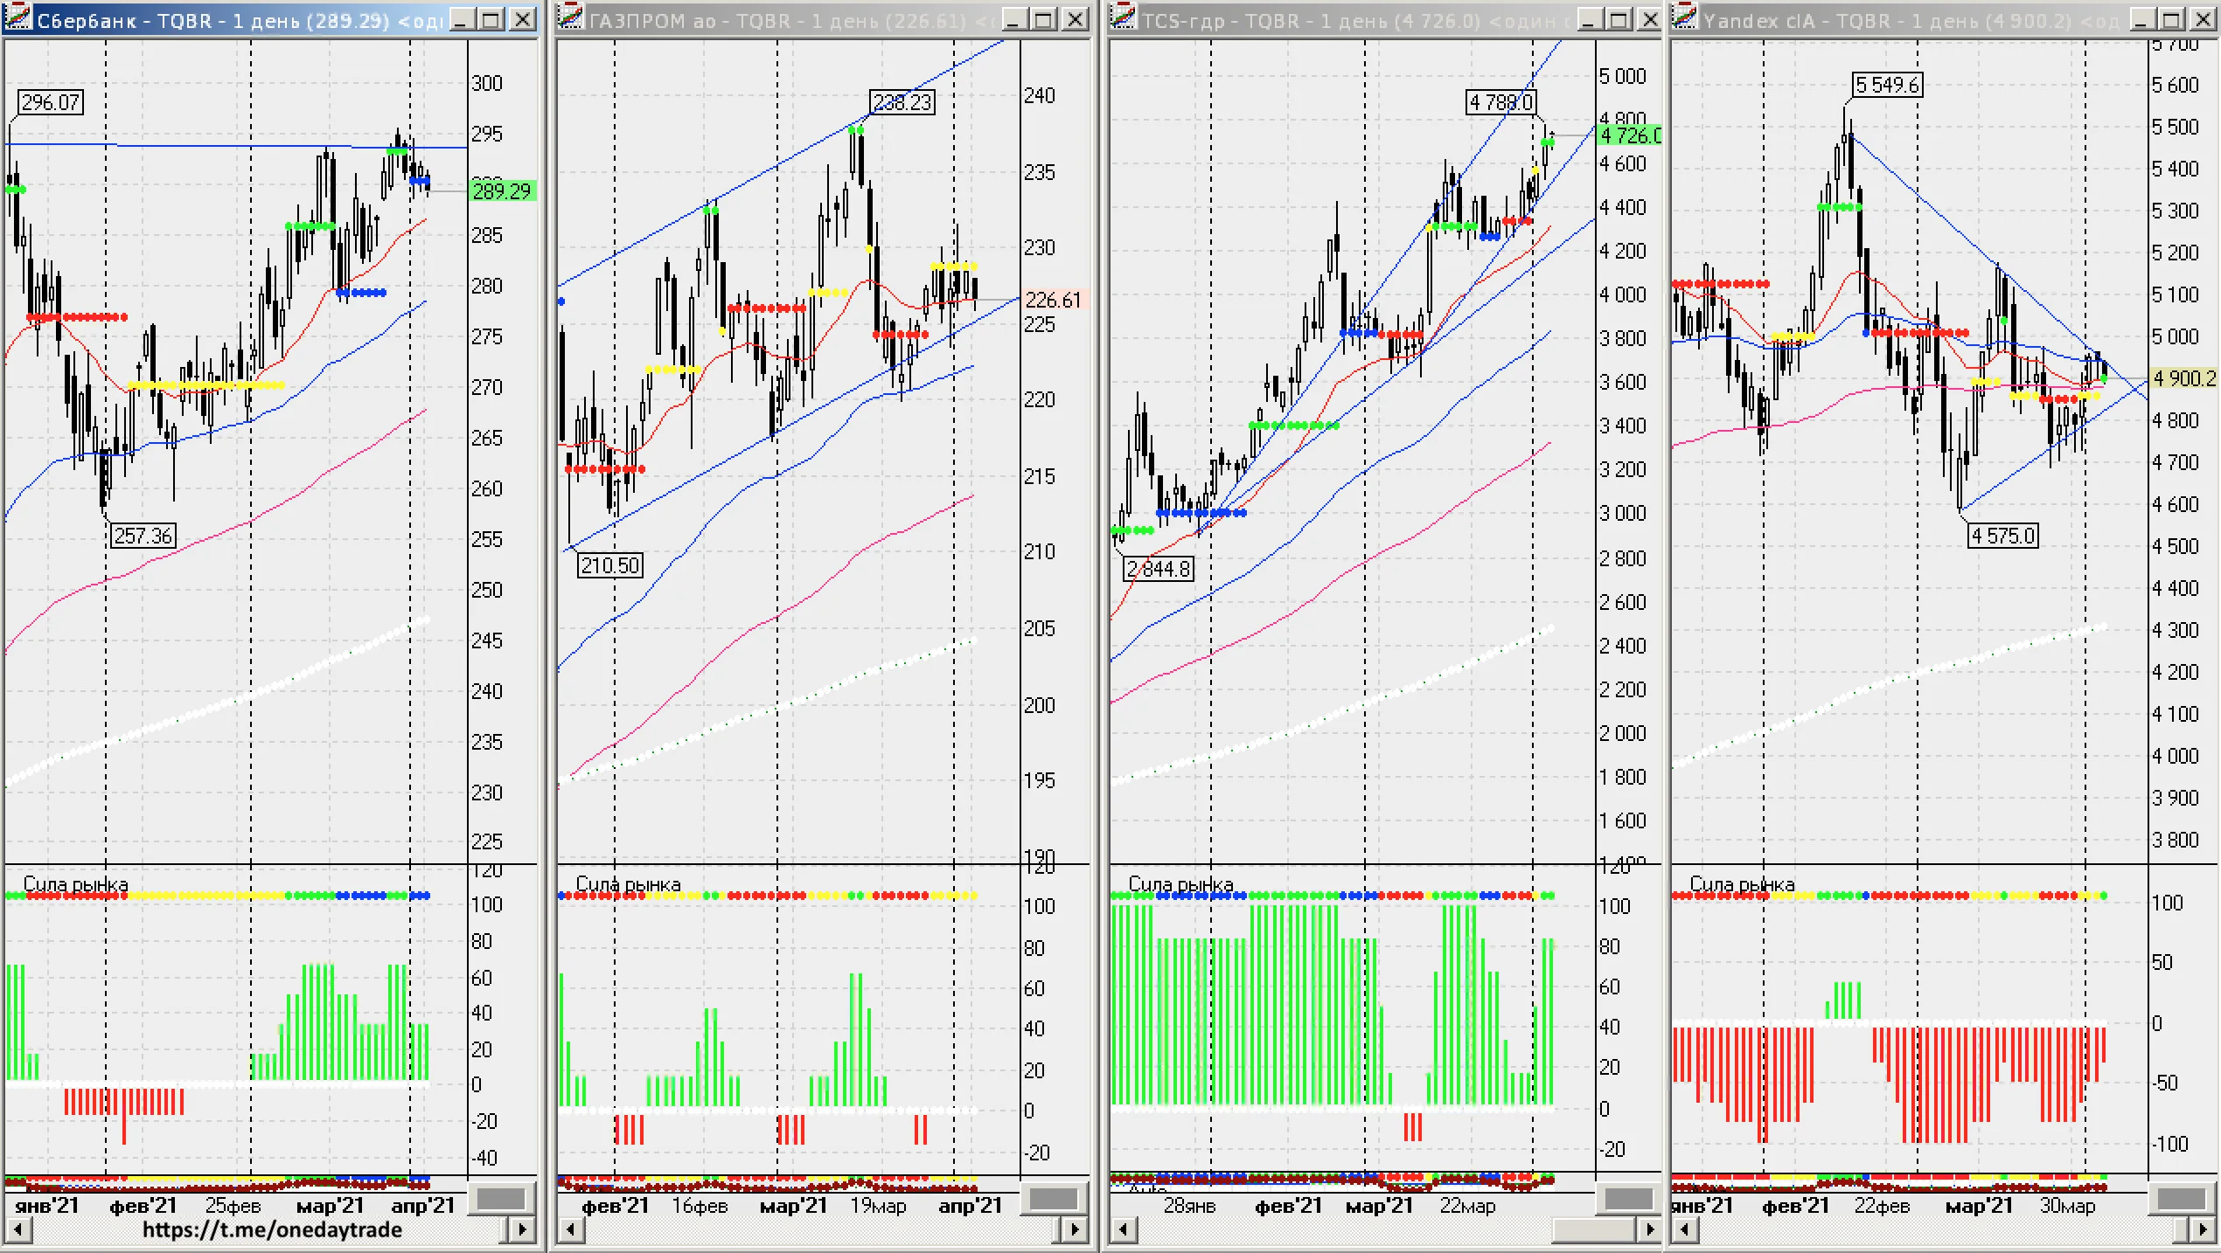Click the current price 4 726.0 marker
Screen dimensions: 2221x1253
1629,135
